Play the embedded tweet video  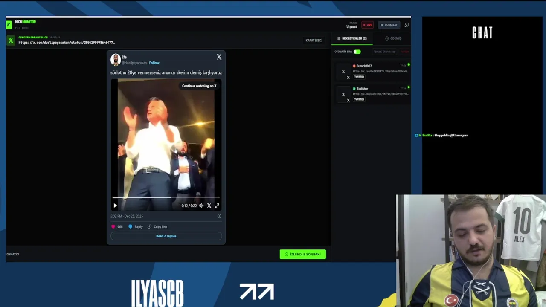click(115, 206)
